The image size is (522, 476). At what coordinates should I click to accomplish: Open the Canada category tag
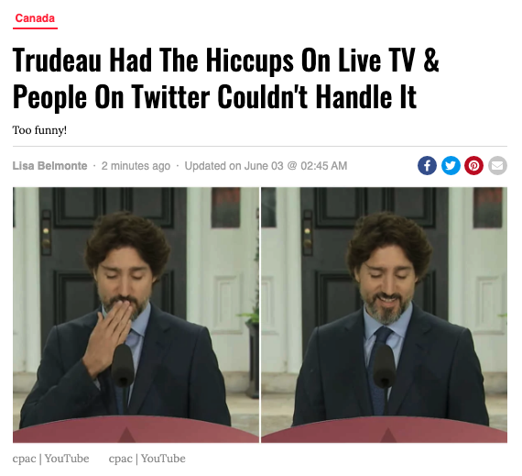[x=35, y=18]
